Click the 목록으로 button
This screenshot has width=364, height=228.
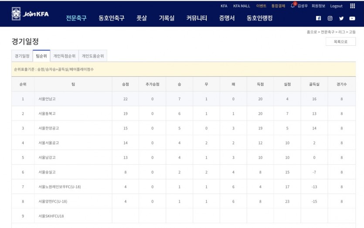pyautogui.click(x=340, y=41)
